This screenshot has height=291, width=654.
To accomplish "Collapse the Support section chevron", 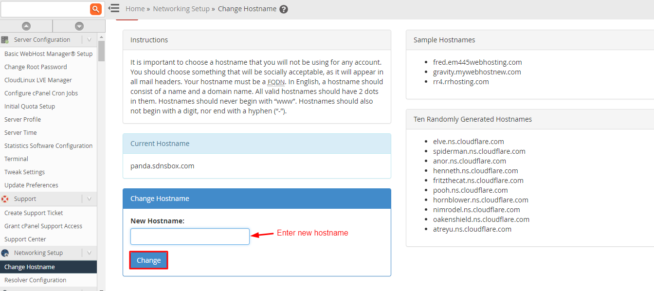I will (89, 199).
